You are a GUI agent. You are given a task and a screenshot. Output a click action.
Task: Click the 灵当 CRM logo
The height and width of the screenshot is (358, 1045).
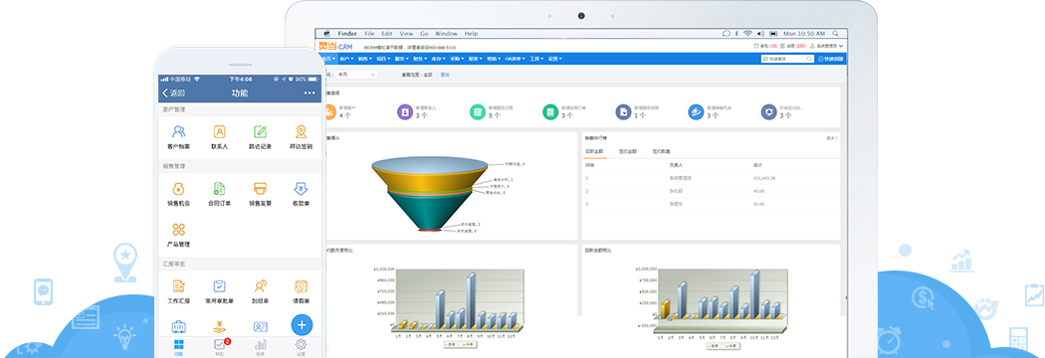(x=335, y=47)
